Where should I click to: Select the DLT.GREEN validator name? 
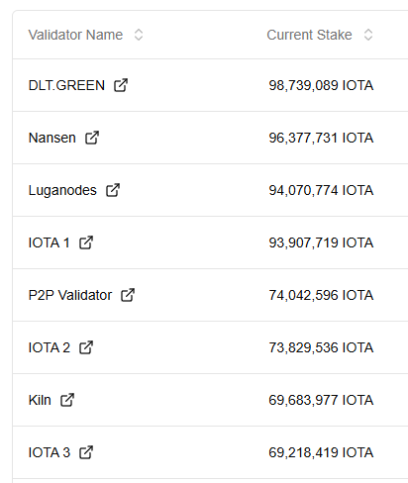click(x=66, y=85)
